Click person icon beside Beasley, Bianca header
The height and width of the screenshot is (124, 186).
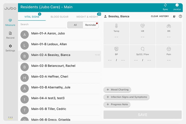(x=105, y=17)
